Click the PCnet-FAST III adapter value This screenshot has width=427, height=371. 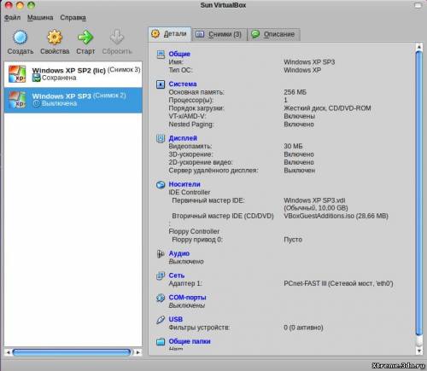click(x=338, y=284)
